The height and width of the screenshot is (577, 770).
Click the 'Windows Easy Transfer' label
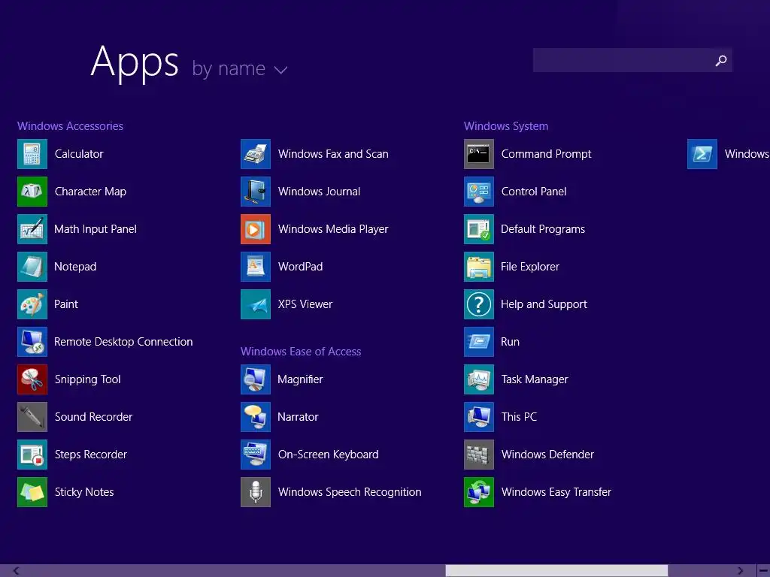coord(556,492)
